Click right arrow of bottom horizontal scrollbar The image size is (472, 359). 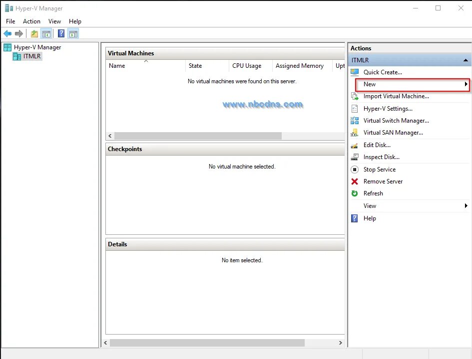point(341,343)
